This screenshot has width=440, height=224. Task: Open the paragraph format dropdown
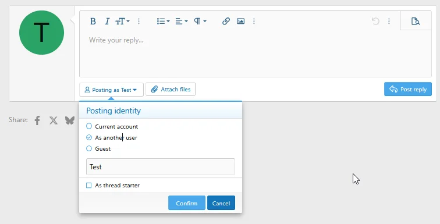click(200, 22)
